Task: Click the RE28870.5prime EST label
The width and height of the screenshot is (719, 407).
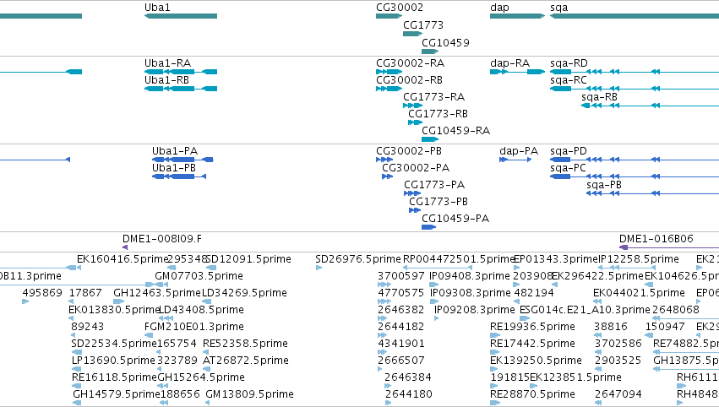Action: click(x=532, y=394)
